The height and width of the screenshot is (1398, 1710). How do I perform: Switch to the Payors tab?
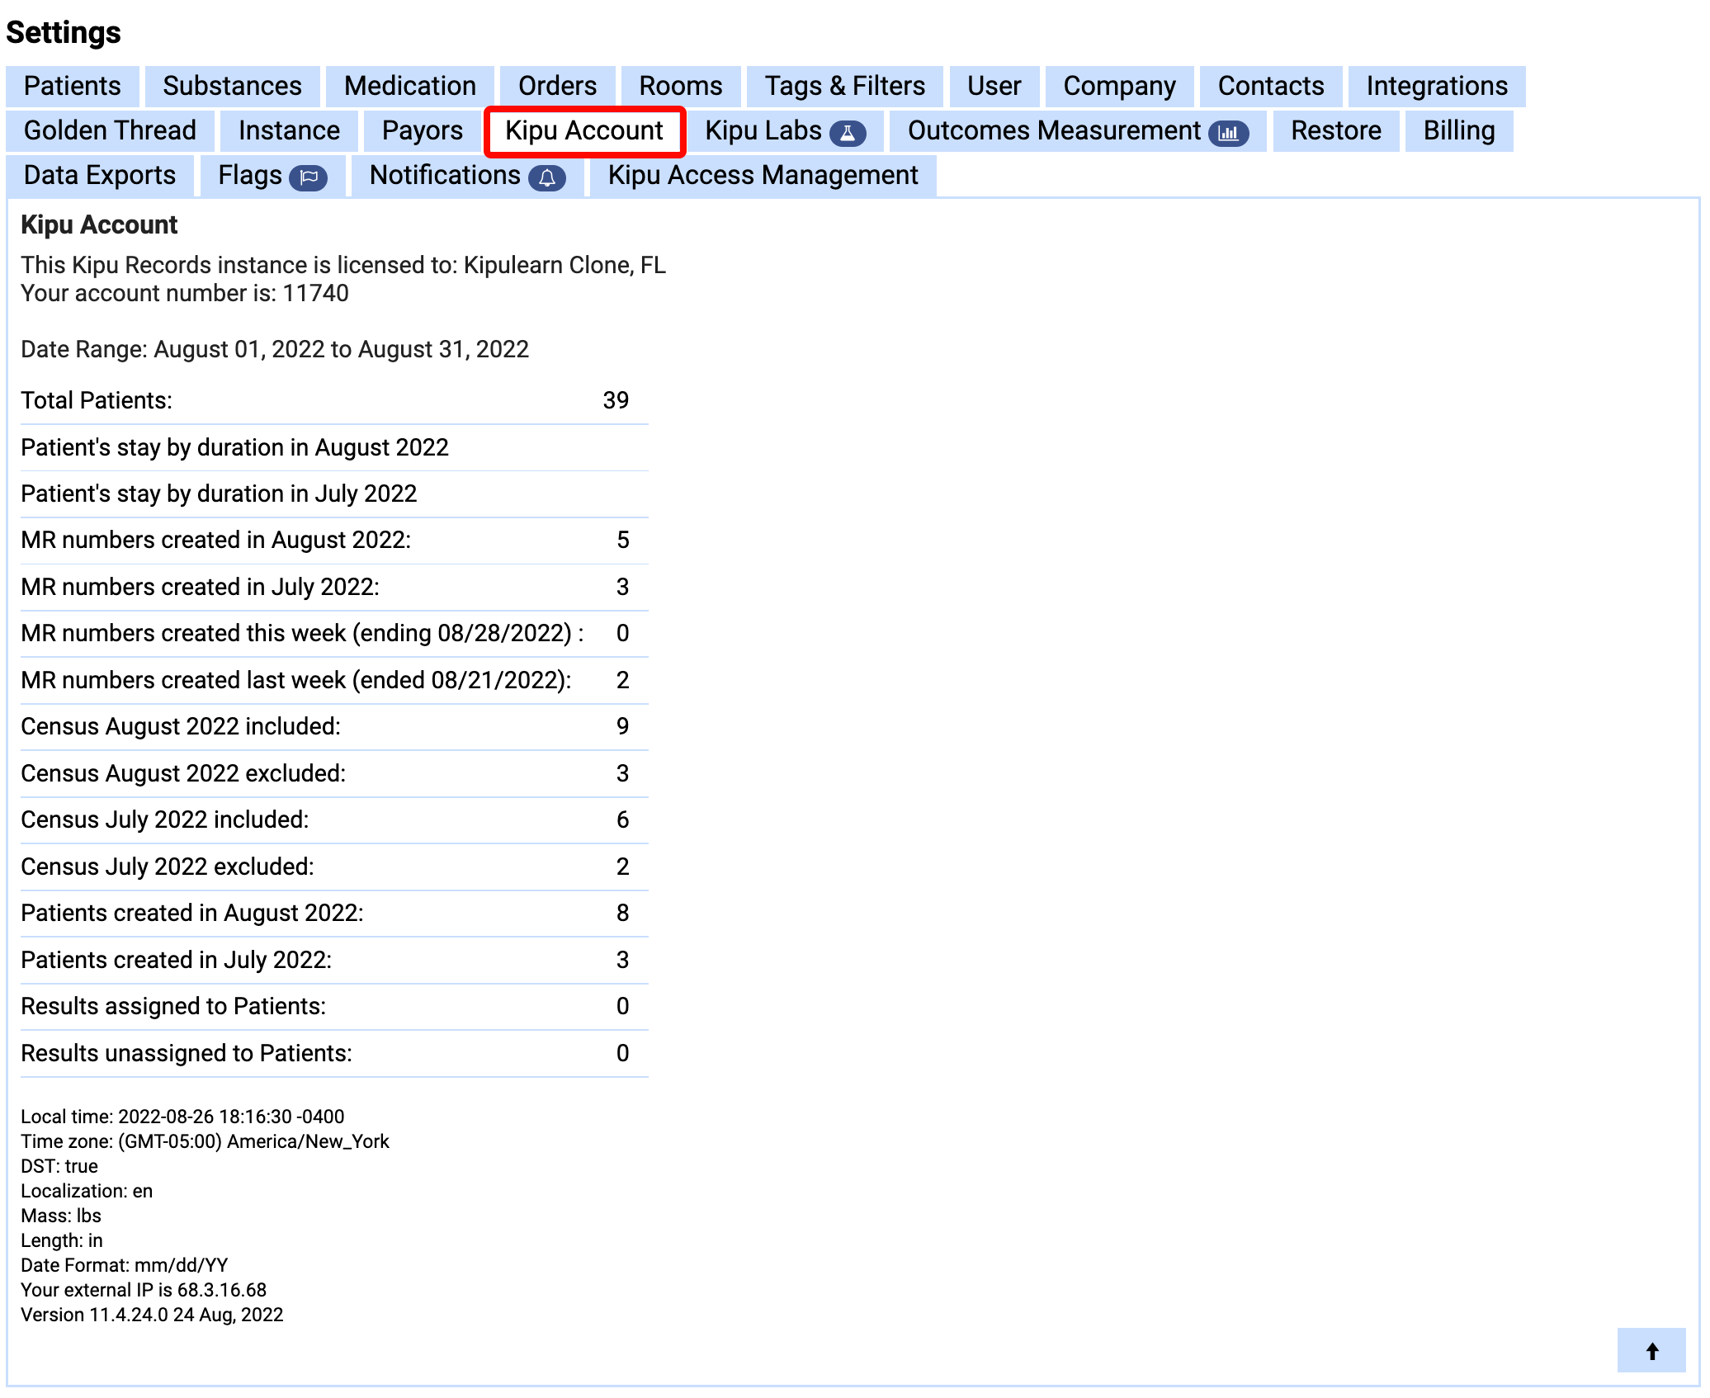(423, 130)
